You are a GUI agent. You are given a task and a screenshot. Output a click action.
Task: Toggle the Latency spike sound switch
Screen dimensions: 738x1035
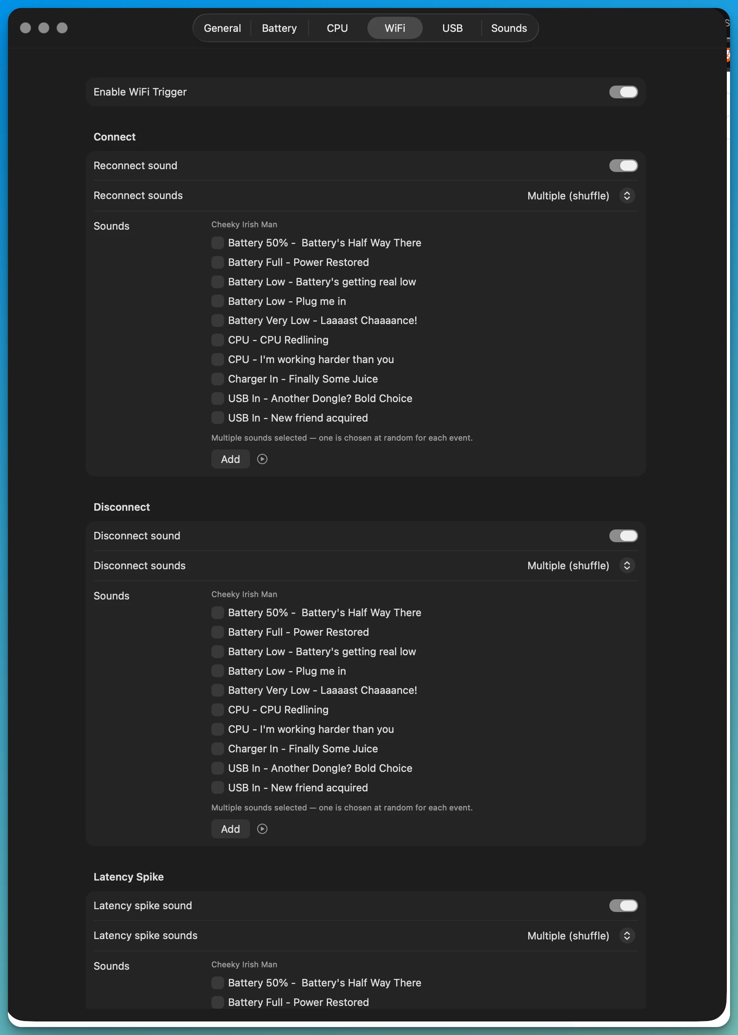tap(623, 906)
